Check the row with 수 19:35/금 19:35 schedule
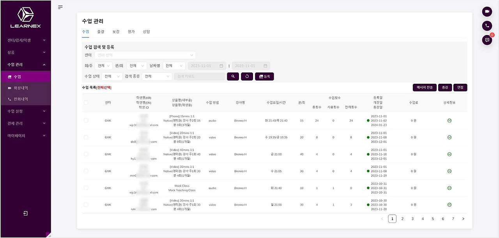499x238 pixels. click(86, 137)
